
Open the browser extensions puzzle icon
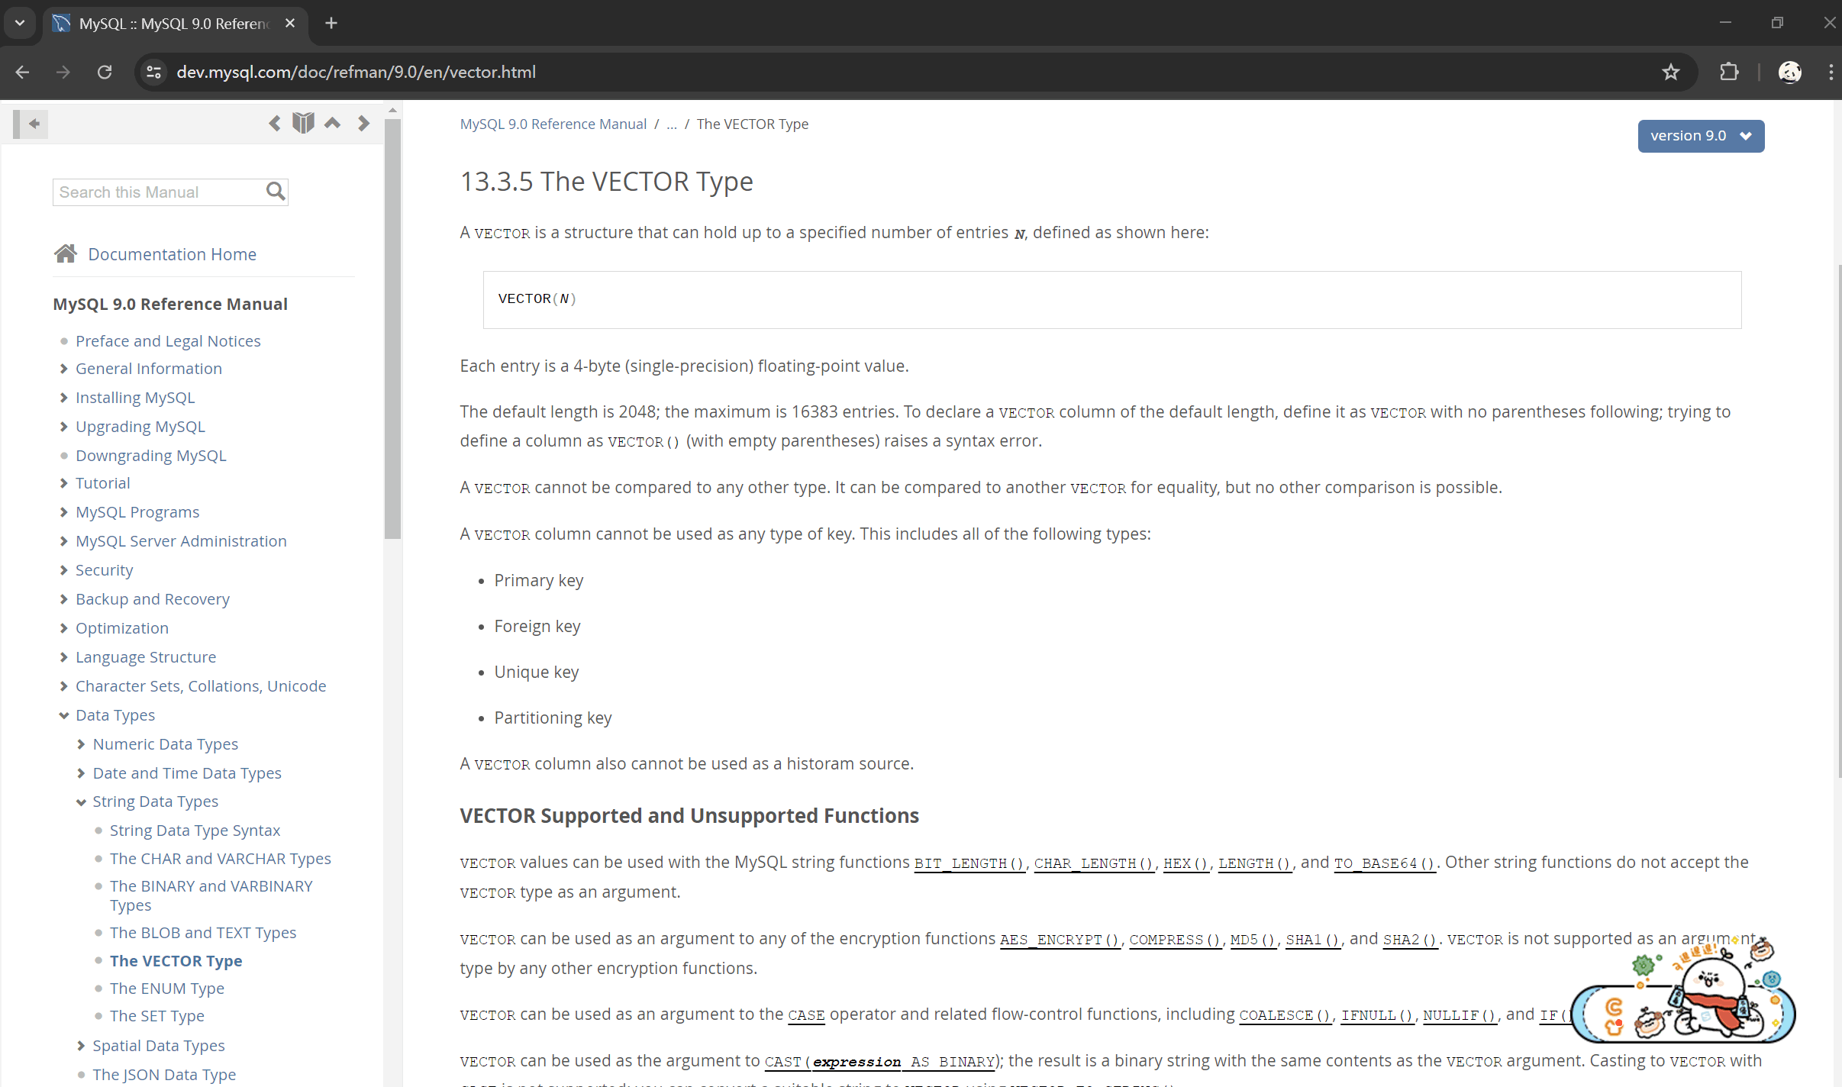[x=1729, y=72]
